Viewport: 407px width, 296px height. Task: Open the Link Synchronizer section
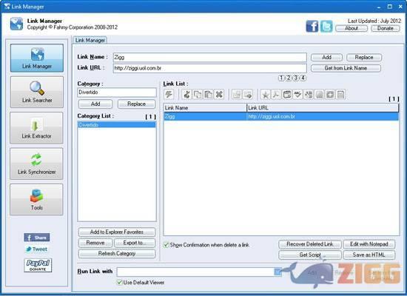pos(36,164)
